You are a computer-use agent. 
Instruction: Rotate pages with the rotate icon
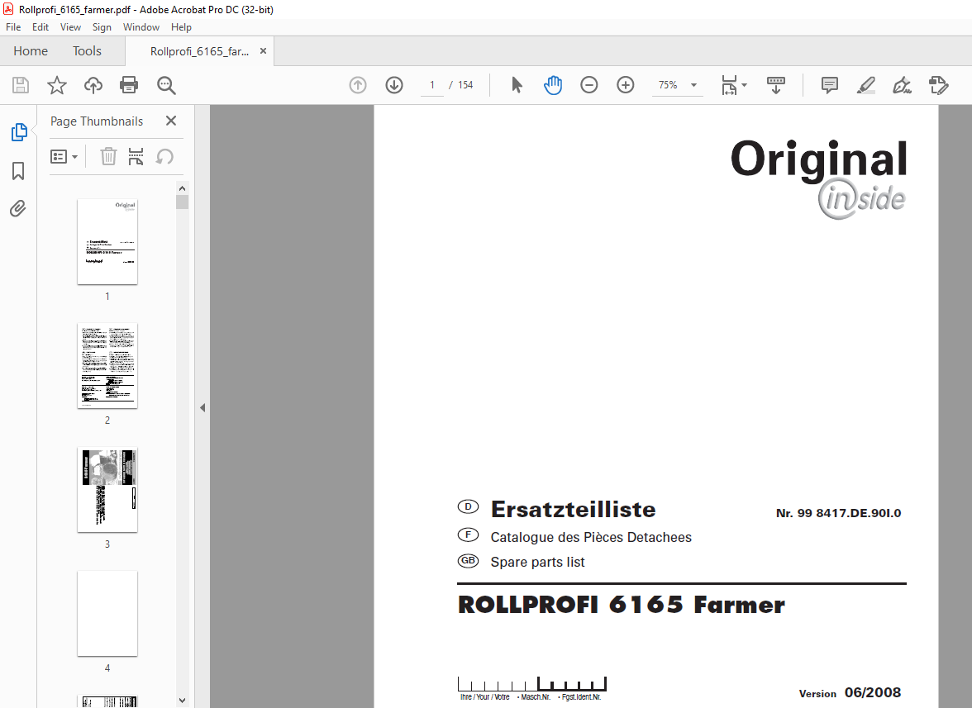[x=164, y=157]
